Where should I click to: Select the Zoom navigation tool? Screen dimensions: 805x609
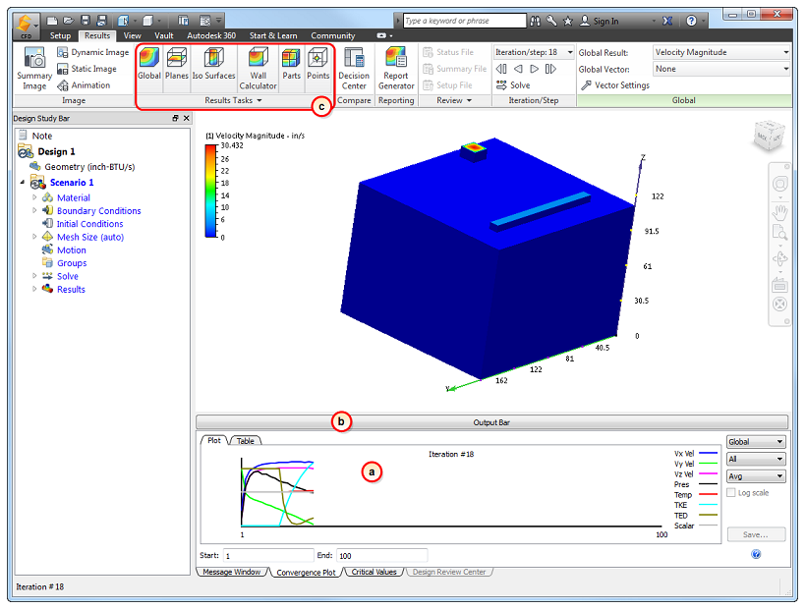click(x=779, y=233)
